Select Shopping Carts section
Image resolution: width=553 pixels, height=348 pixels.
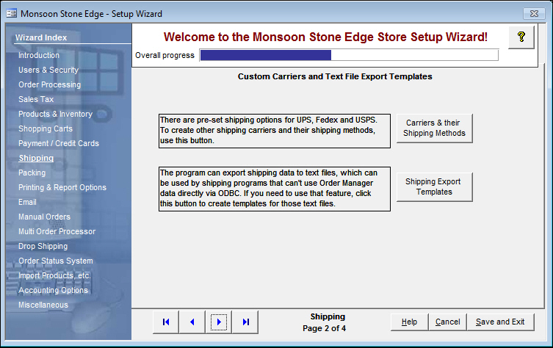pos(45,128)
